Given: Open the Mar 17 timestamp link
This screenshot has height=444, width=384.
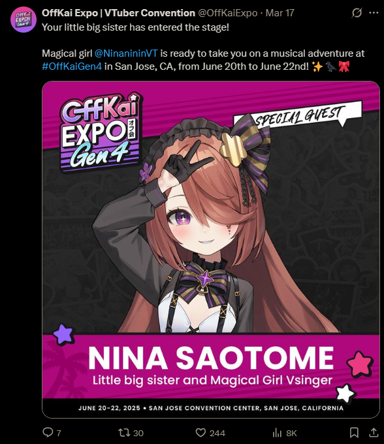Looking at the screenshot, I should [280, 13].
